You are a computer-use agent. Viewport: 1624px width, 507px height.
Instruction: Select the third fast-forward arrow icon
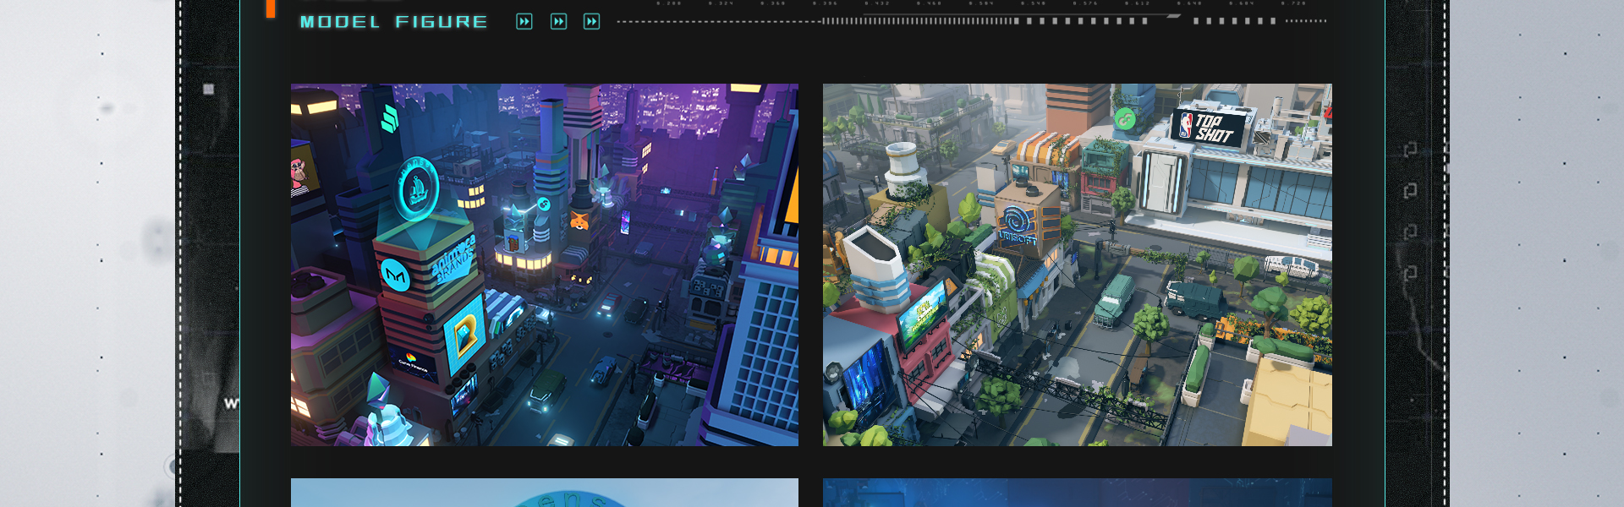(592, 22)
